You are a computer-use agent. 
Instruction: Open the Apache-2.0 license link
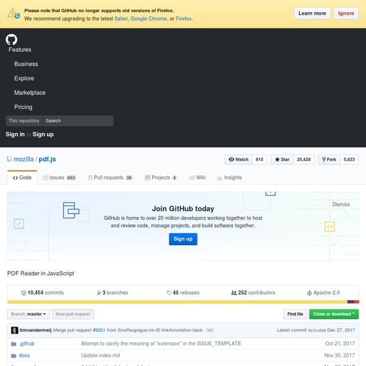(323, 293)
